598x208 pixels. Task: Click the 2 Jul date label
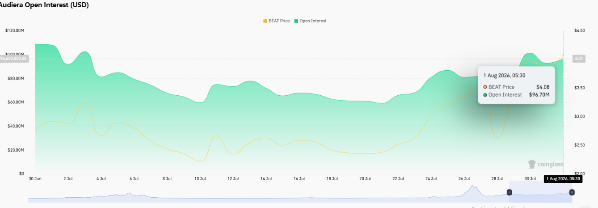pos(68,179)
